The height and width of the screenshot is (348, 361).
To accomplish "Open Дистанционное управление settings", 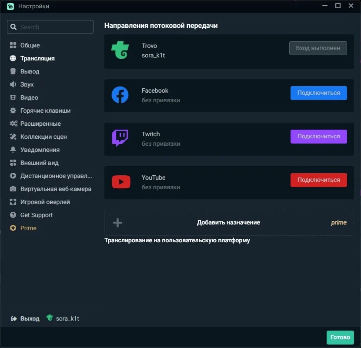I will [x=13, y=176].
